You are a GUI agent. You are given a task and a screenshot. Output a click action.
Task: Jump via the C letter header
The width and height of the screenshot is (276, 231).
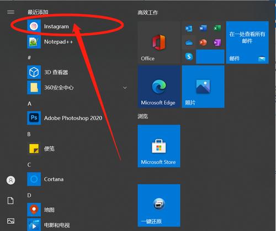29,165
